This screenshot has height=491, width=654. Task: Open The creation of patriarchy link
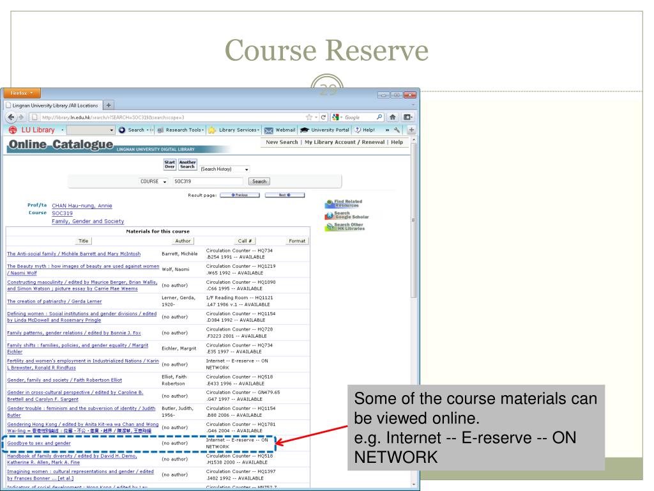pos(54,301)
